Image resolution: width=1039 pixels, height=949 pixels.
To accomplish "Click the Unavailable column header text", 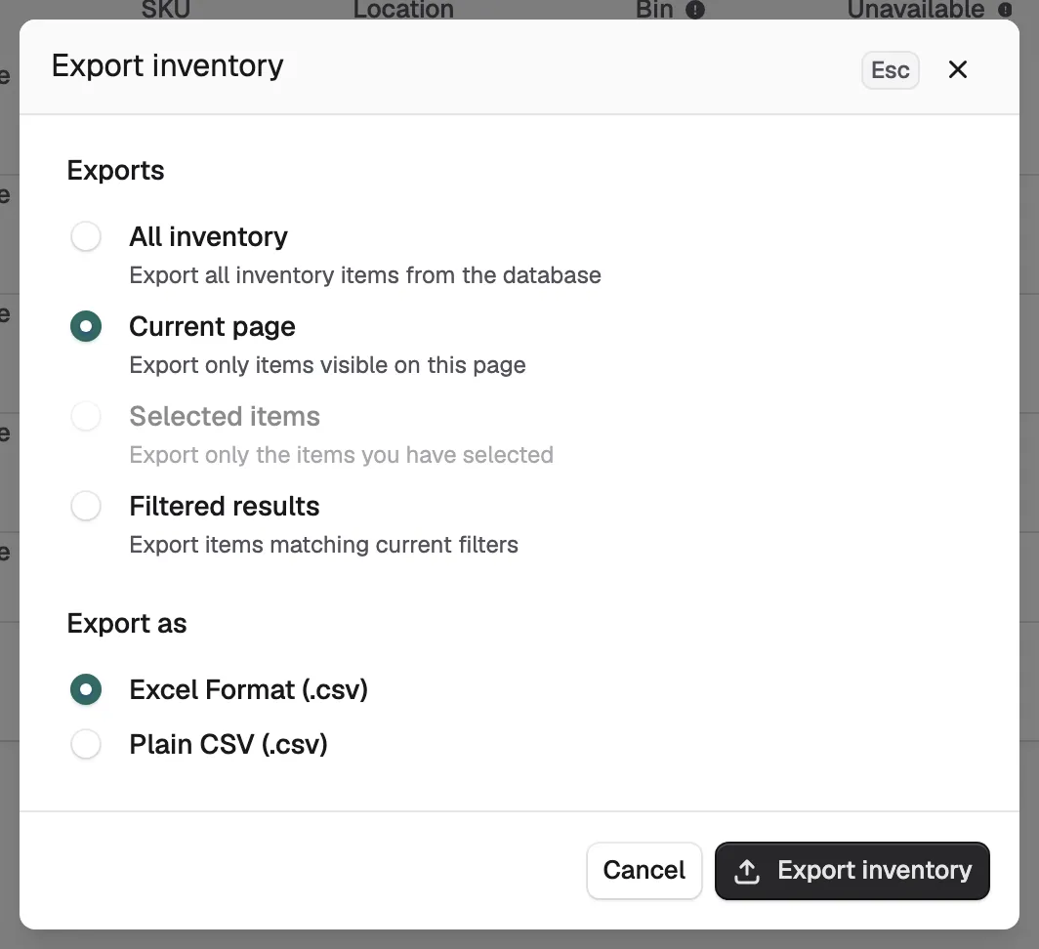I will pyautogui.click(x=916, y=10).
